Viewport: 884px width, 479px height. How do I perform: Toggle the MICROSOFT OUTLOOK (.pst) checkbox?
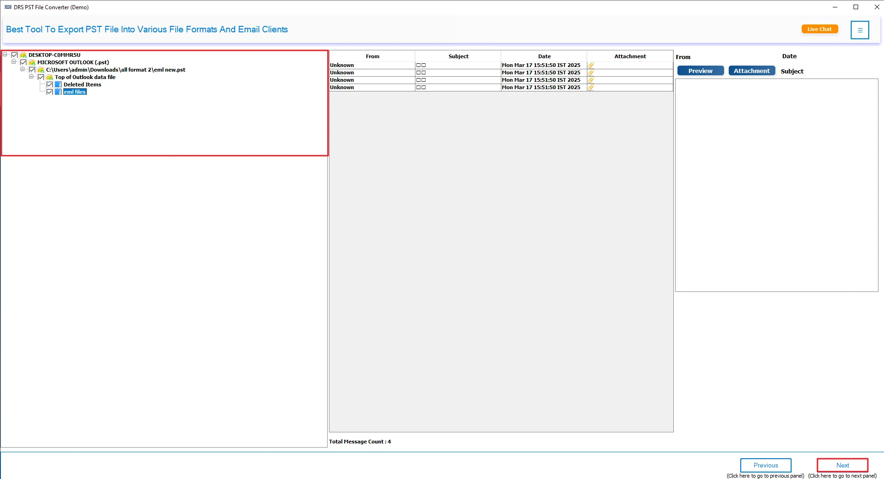tap(24, 62)
